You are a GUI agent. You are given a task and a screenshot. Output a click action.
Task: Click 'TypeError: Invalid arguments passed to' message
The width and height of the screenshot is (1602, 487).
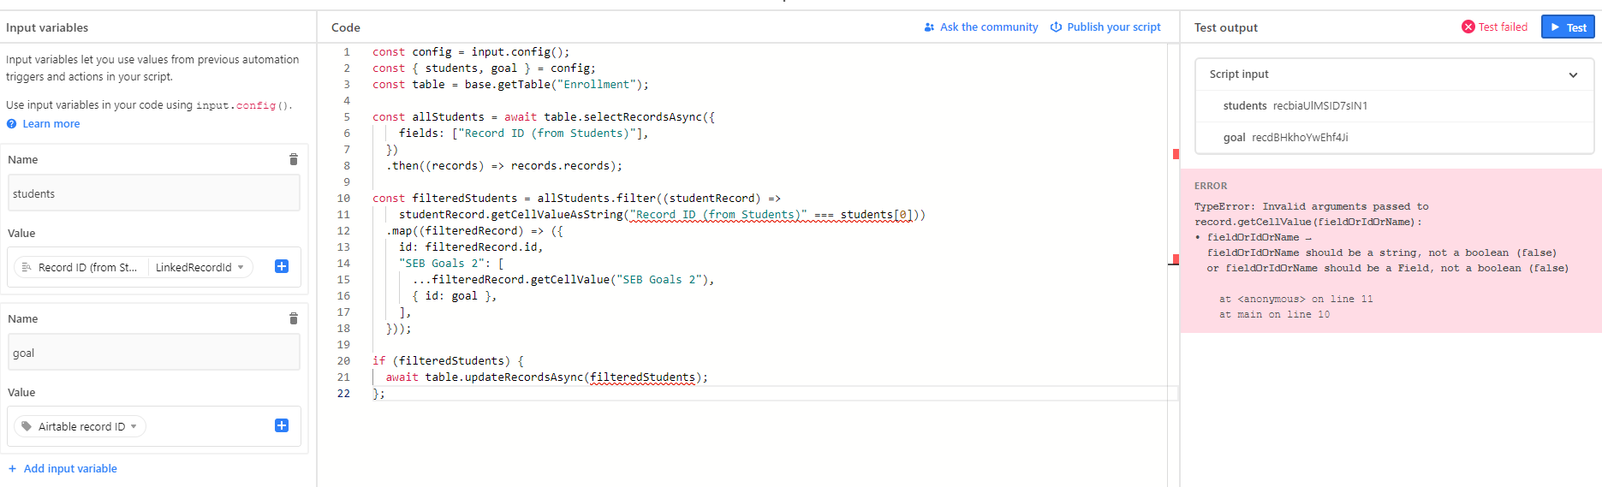pos(1311,206)
